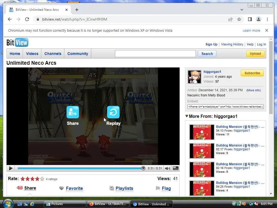Open the Bulldog Mansion thumbnail with 11 views
This screenshot has width=277, height=208.
(x=202, y=132)
